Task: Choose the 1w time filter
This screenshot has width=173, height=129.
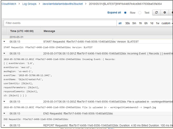Action: tap(158, 23)
